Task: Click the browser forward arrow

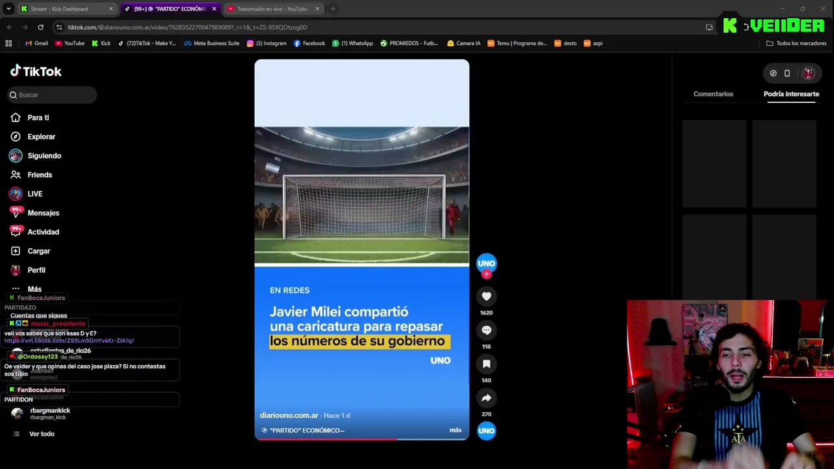Action: pyautogui.click(x=25, y=27)
